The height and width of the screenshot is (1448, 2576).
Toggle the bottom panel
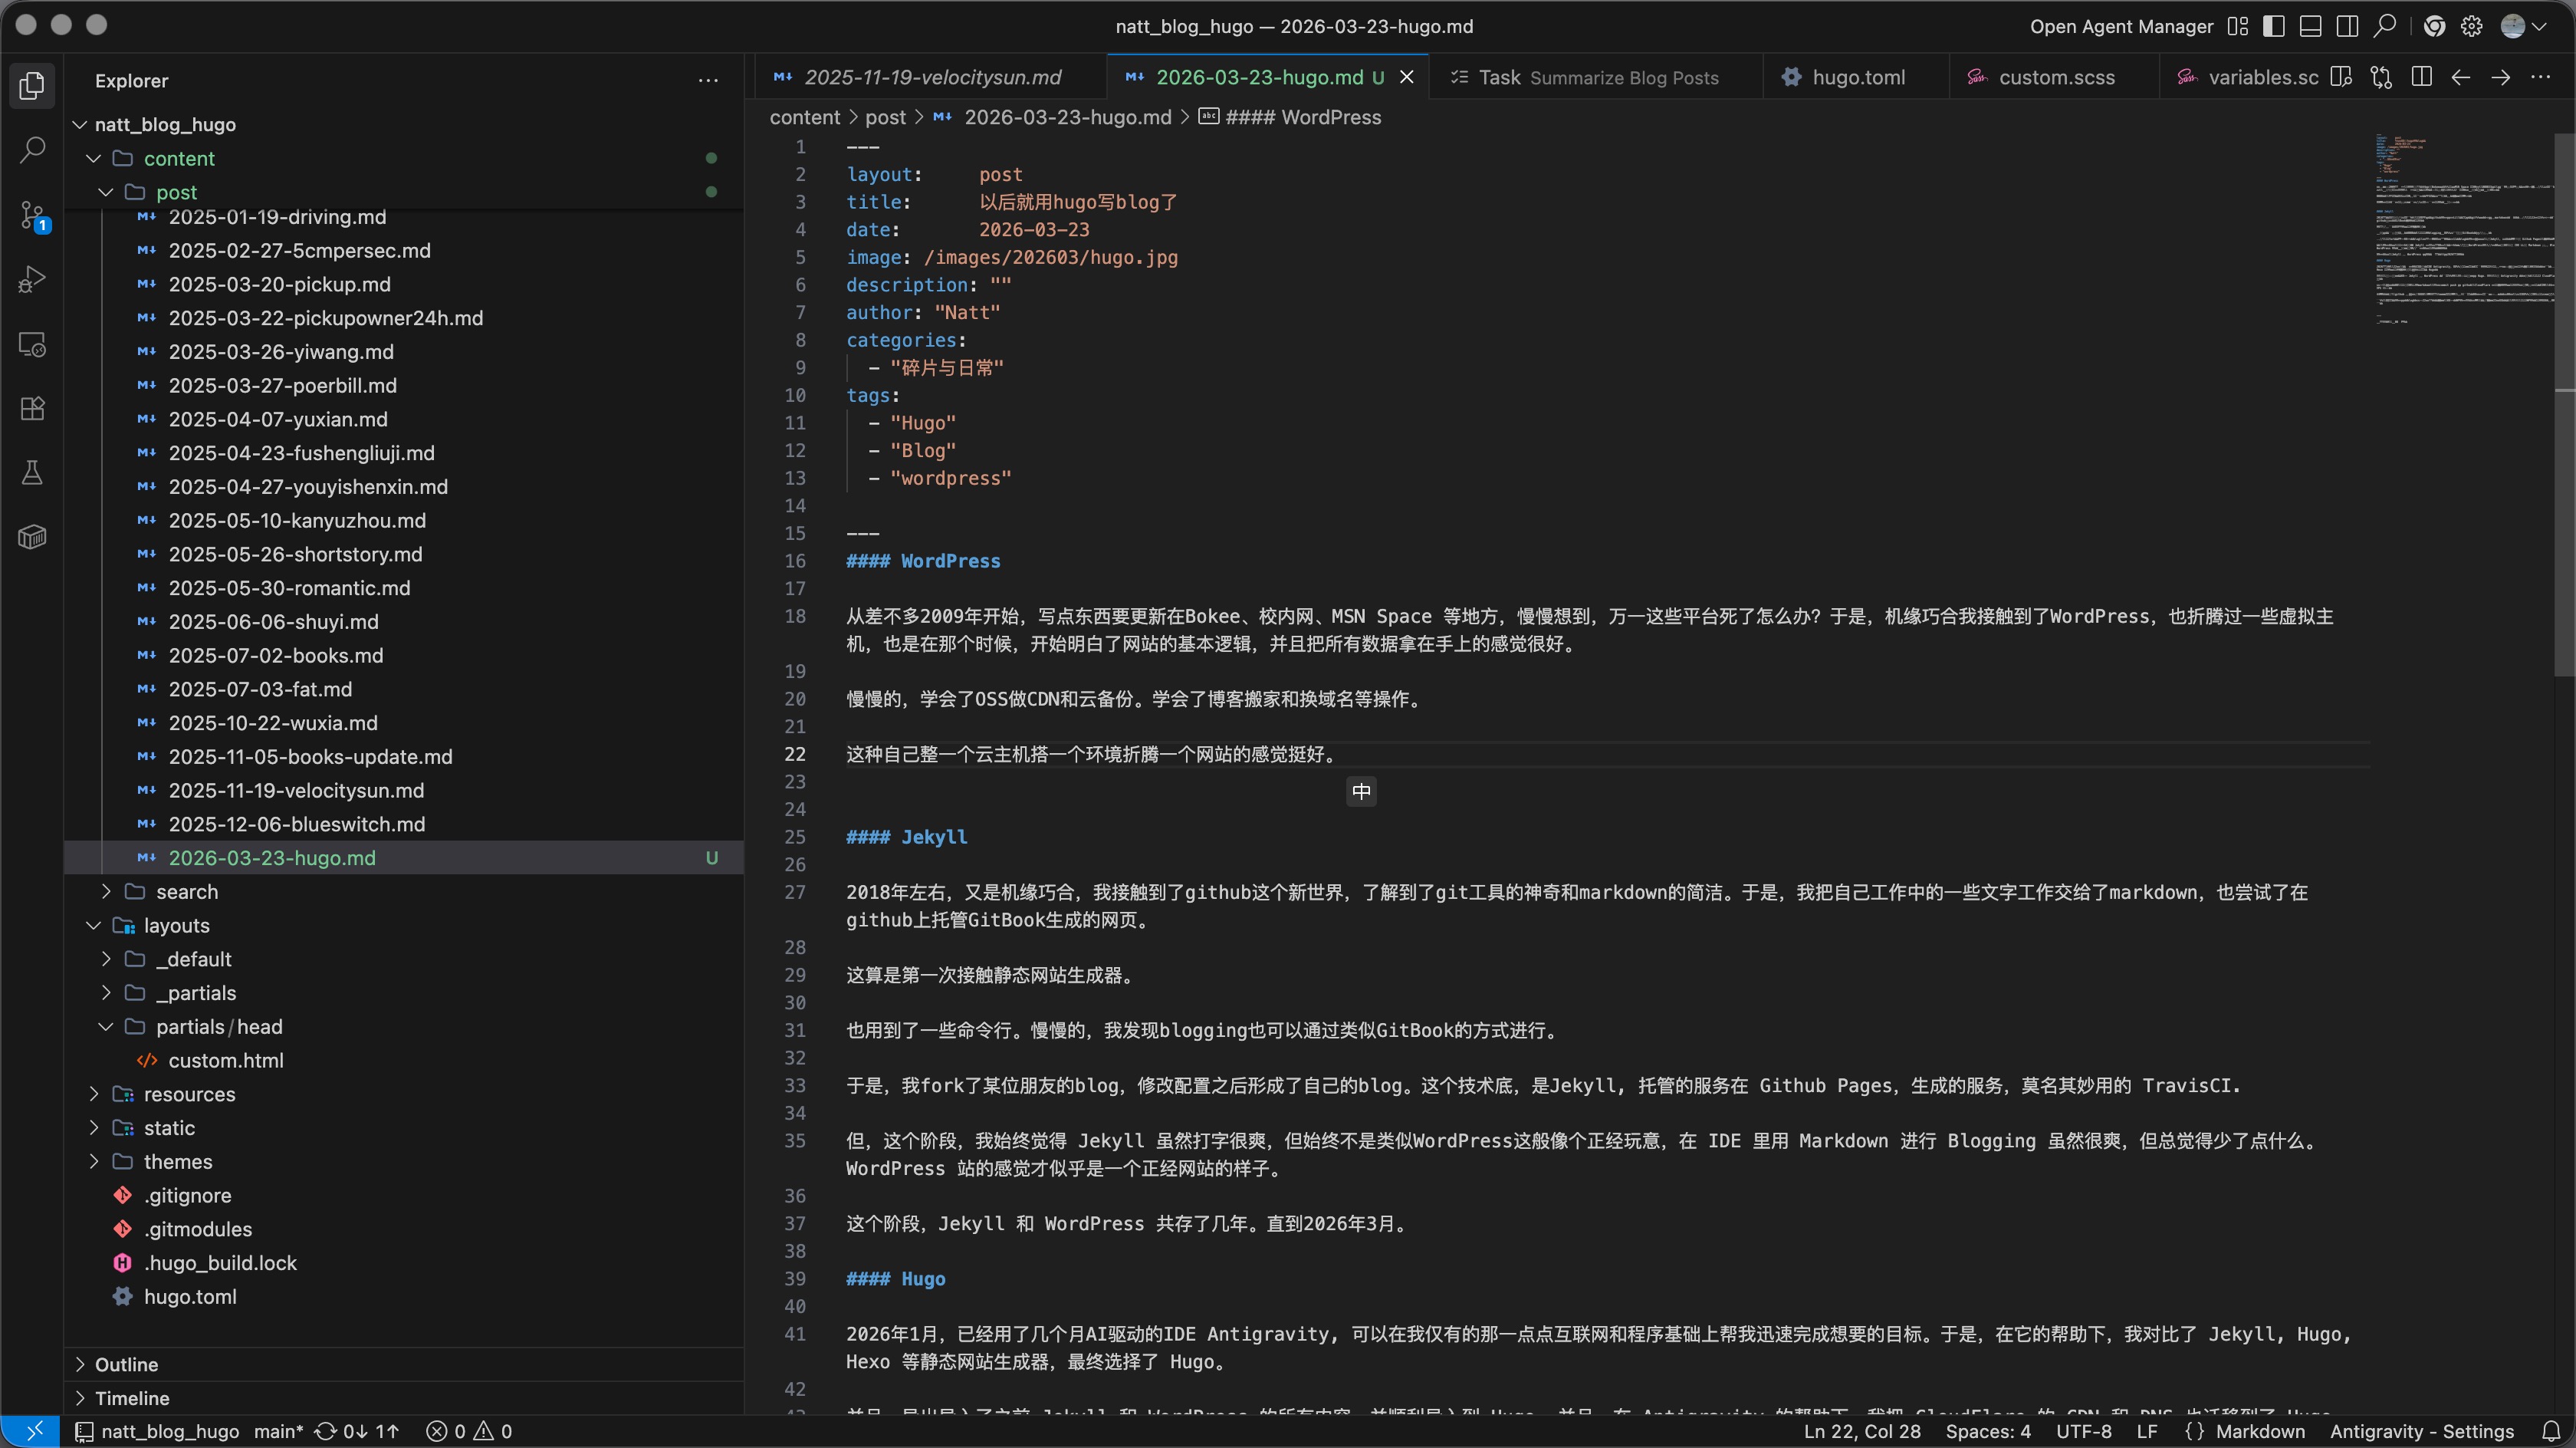pos(2310,26)
